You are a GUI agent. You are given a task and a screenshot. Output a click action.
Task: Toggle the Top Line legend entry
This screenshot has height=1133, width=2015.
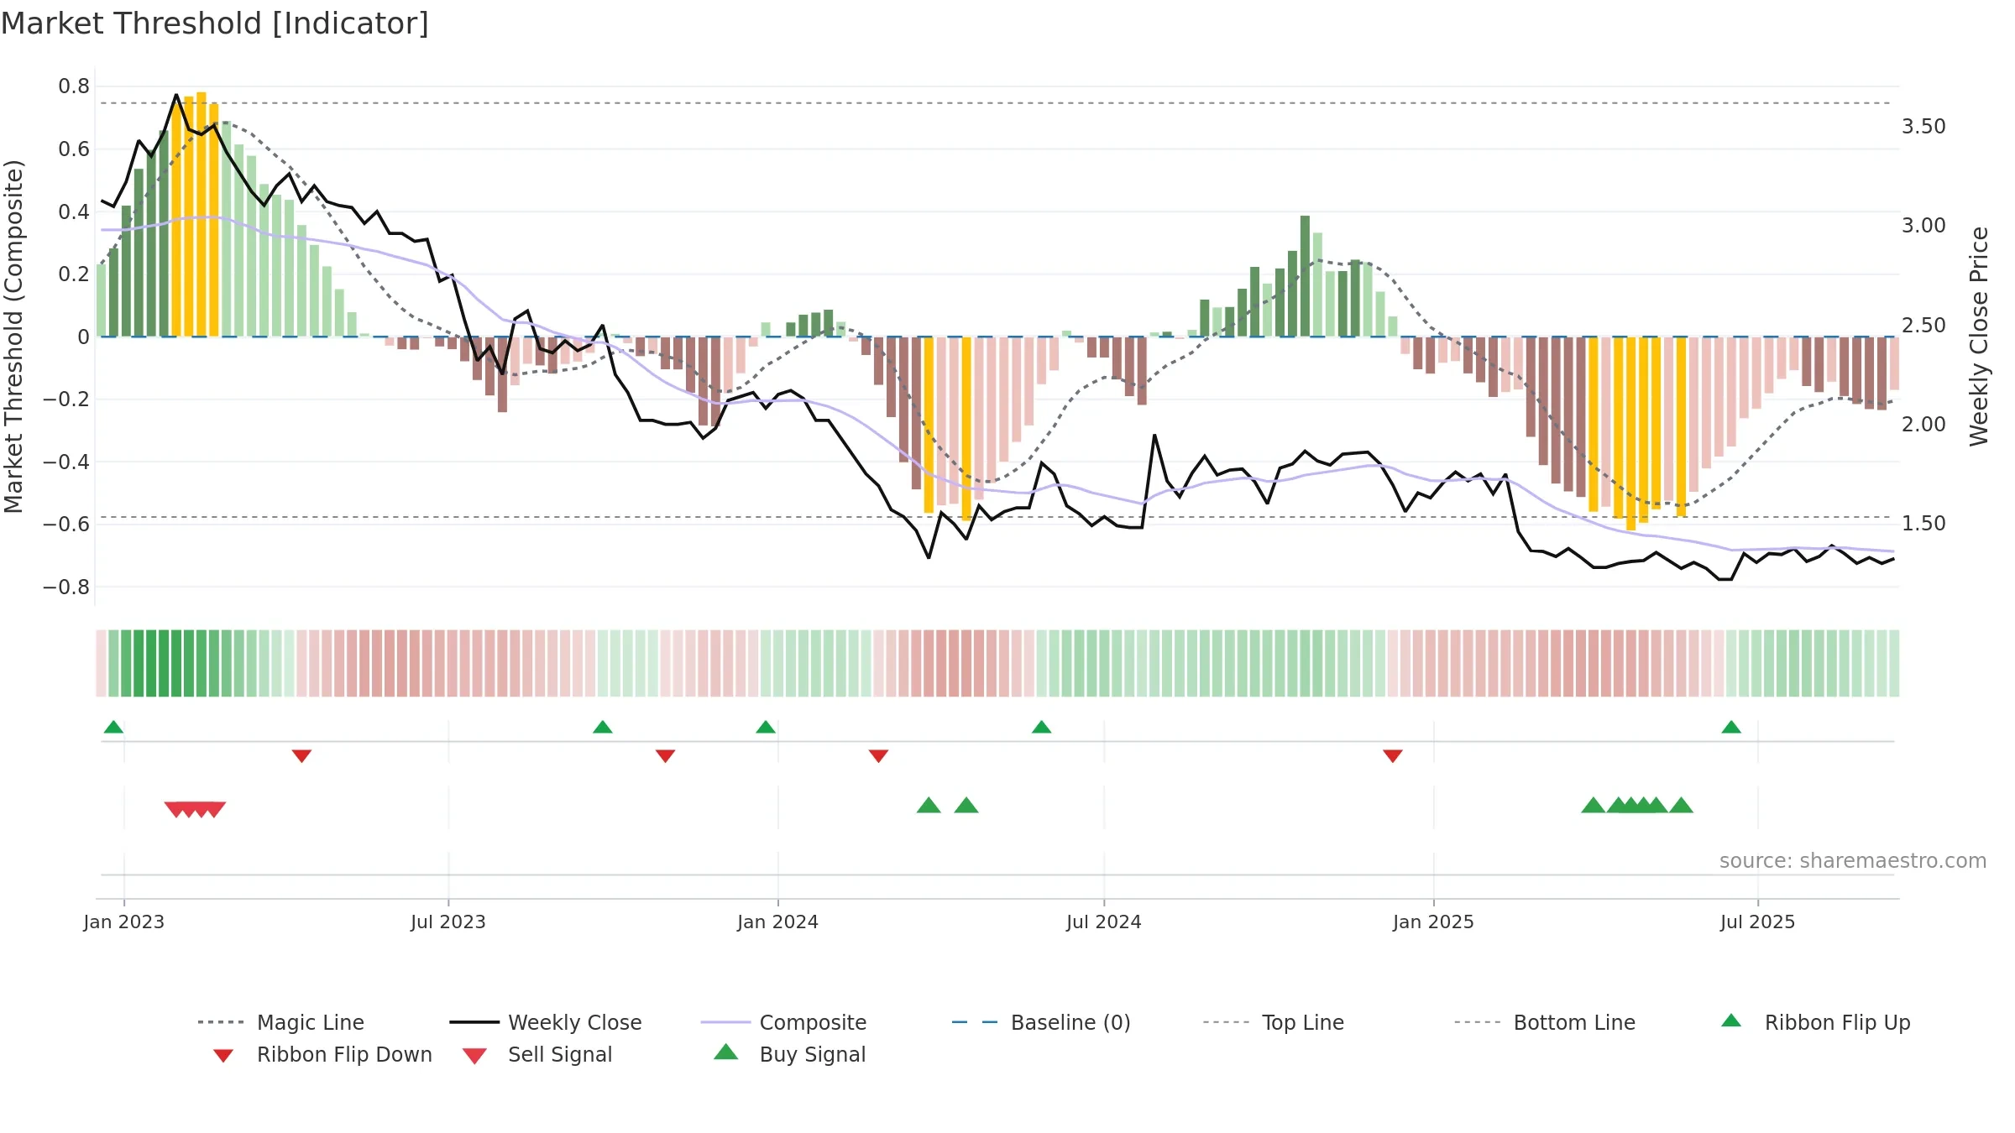pyautogui.click(x=1273, y=1022)
